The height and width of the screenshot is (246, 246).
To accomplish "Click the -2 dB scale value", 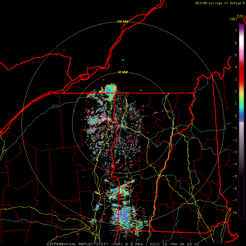I will click(x=235, y=140).
